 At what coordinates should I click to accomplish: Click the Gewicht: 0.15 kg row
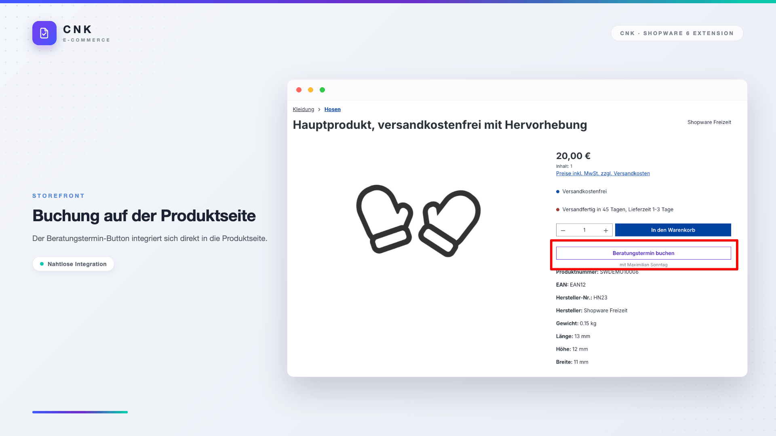click(576, 323)
